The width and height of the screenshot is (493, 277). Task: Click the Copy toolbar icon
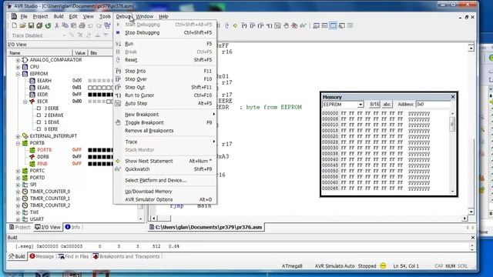pos(65,25)
